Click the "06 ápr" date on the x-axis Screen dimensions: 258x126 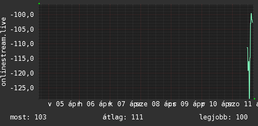(x=97, y=104)
